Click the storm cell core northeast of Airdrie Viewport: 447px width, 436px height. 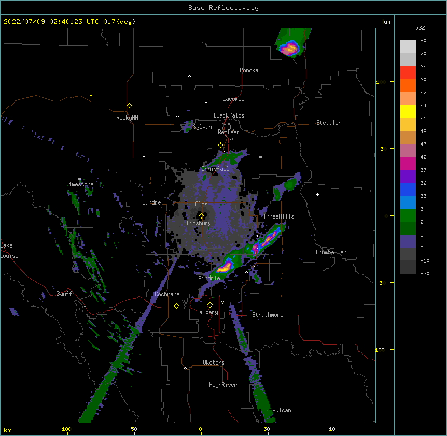click(x=225, y=267)
